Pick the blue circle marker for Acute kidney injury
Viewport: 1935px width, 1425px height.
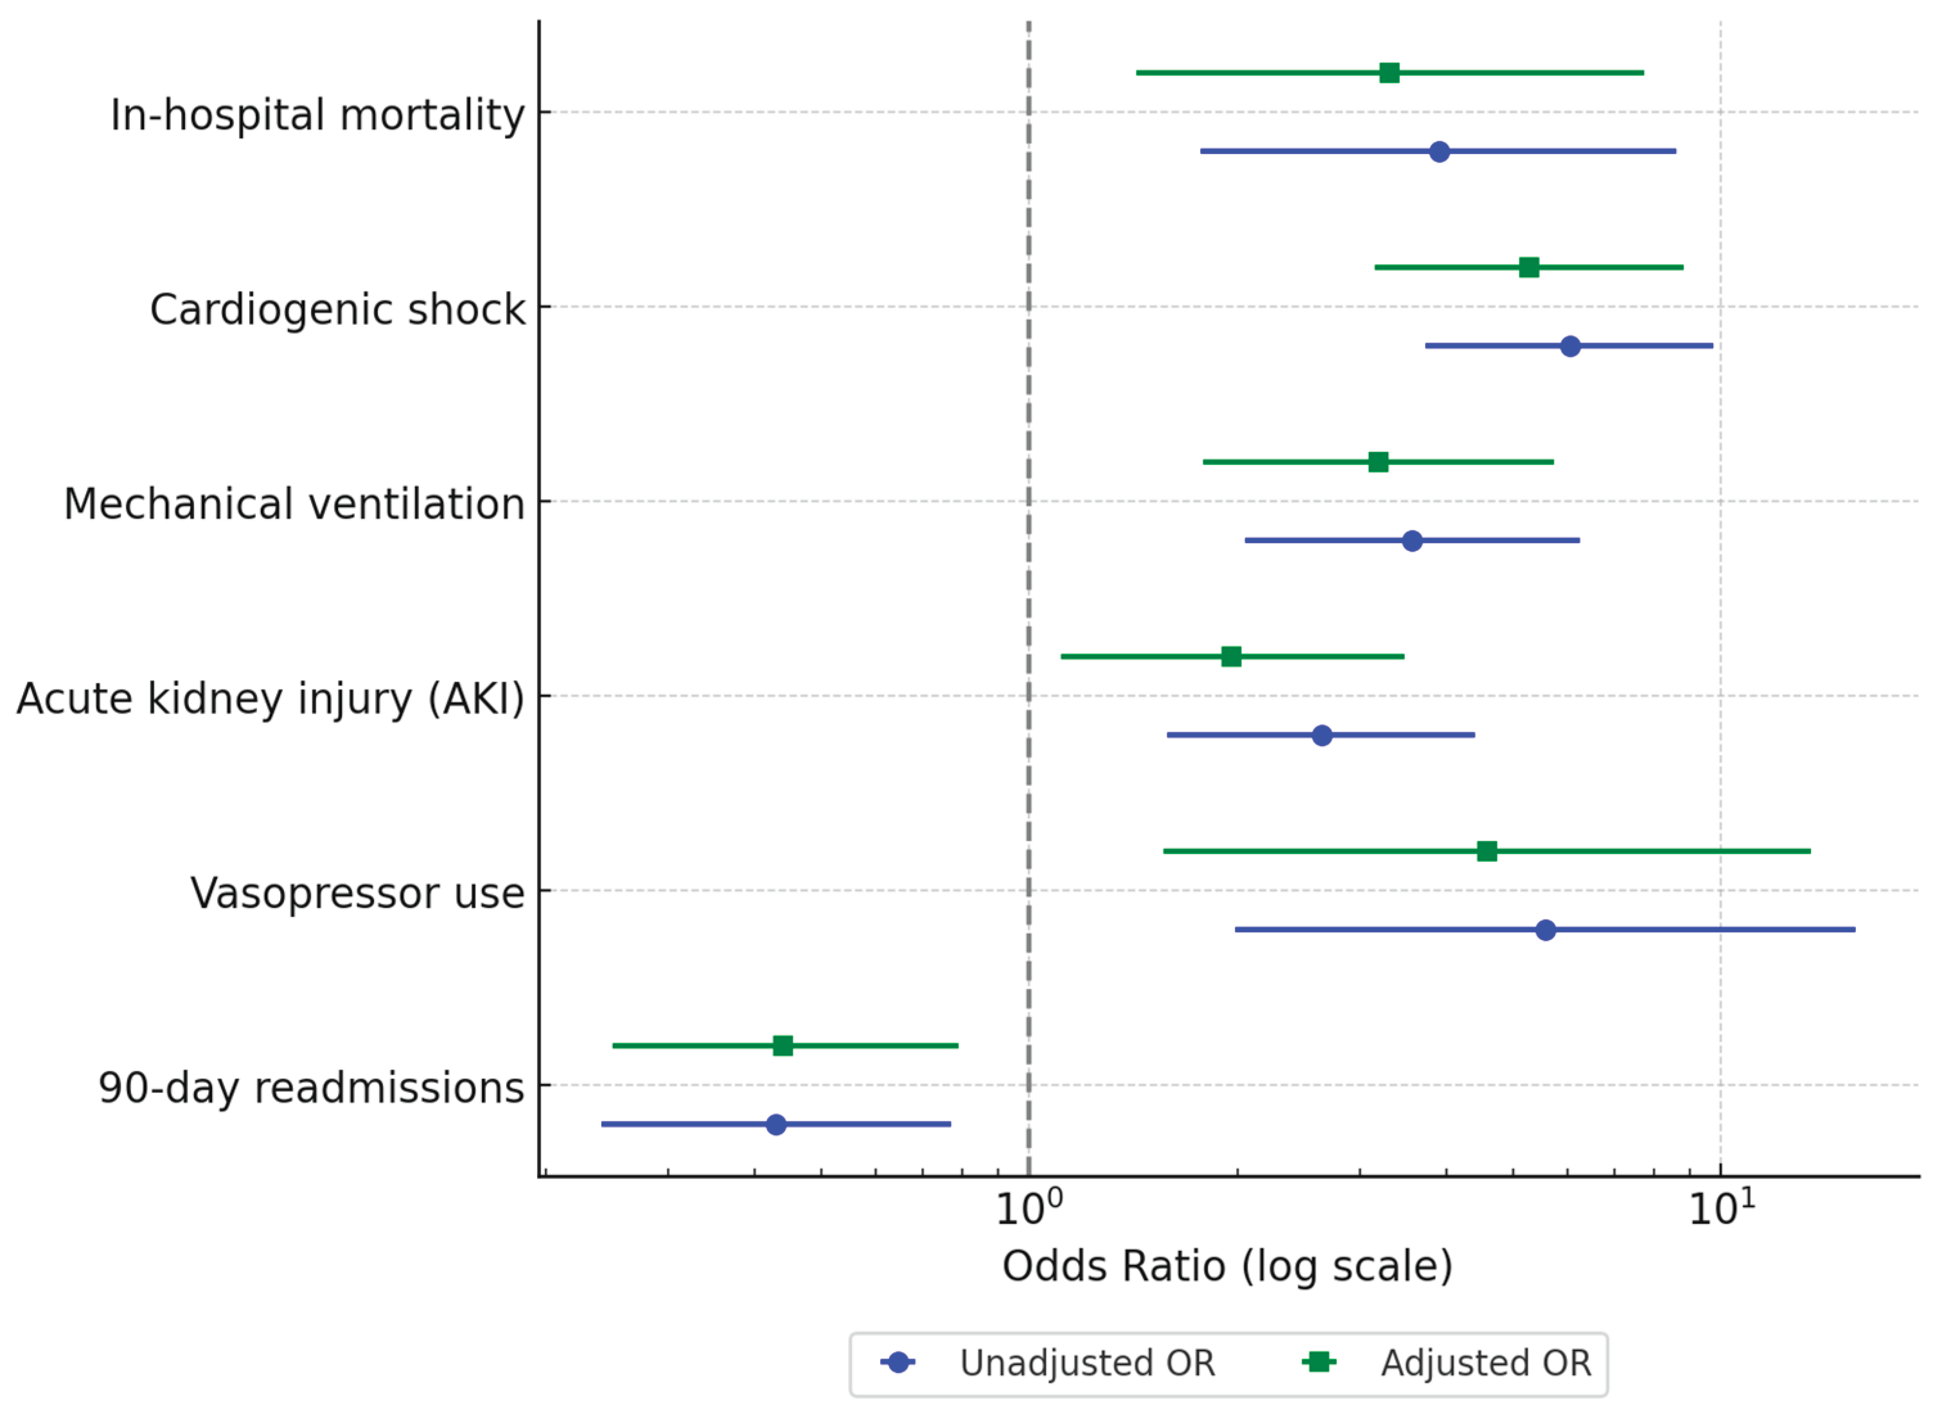pyautogui.click(x=1321, y=736)
